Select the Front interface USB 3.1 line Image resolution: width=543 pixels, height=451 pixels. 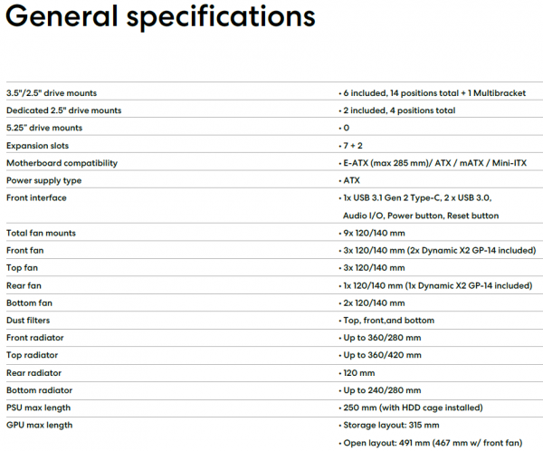(x=417, y=198)
